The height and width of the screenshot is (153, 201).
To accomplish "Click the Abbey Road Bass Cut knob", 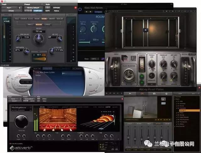I will pos(152,76).
